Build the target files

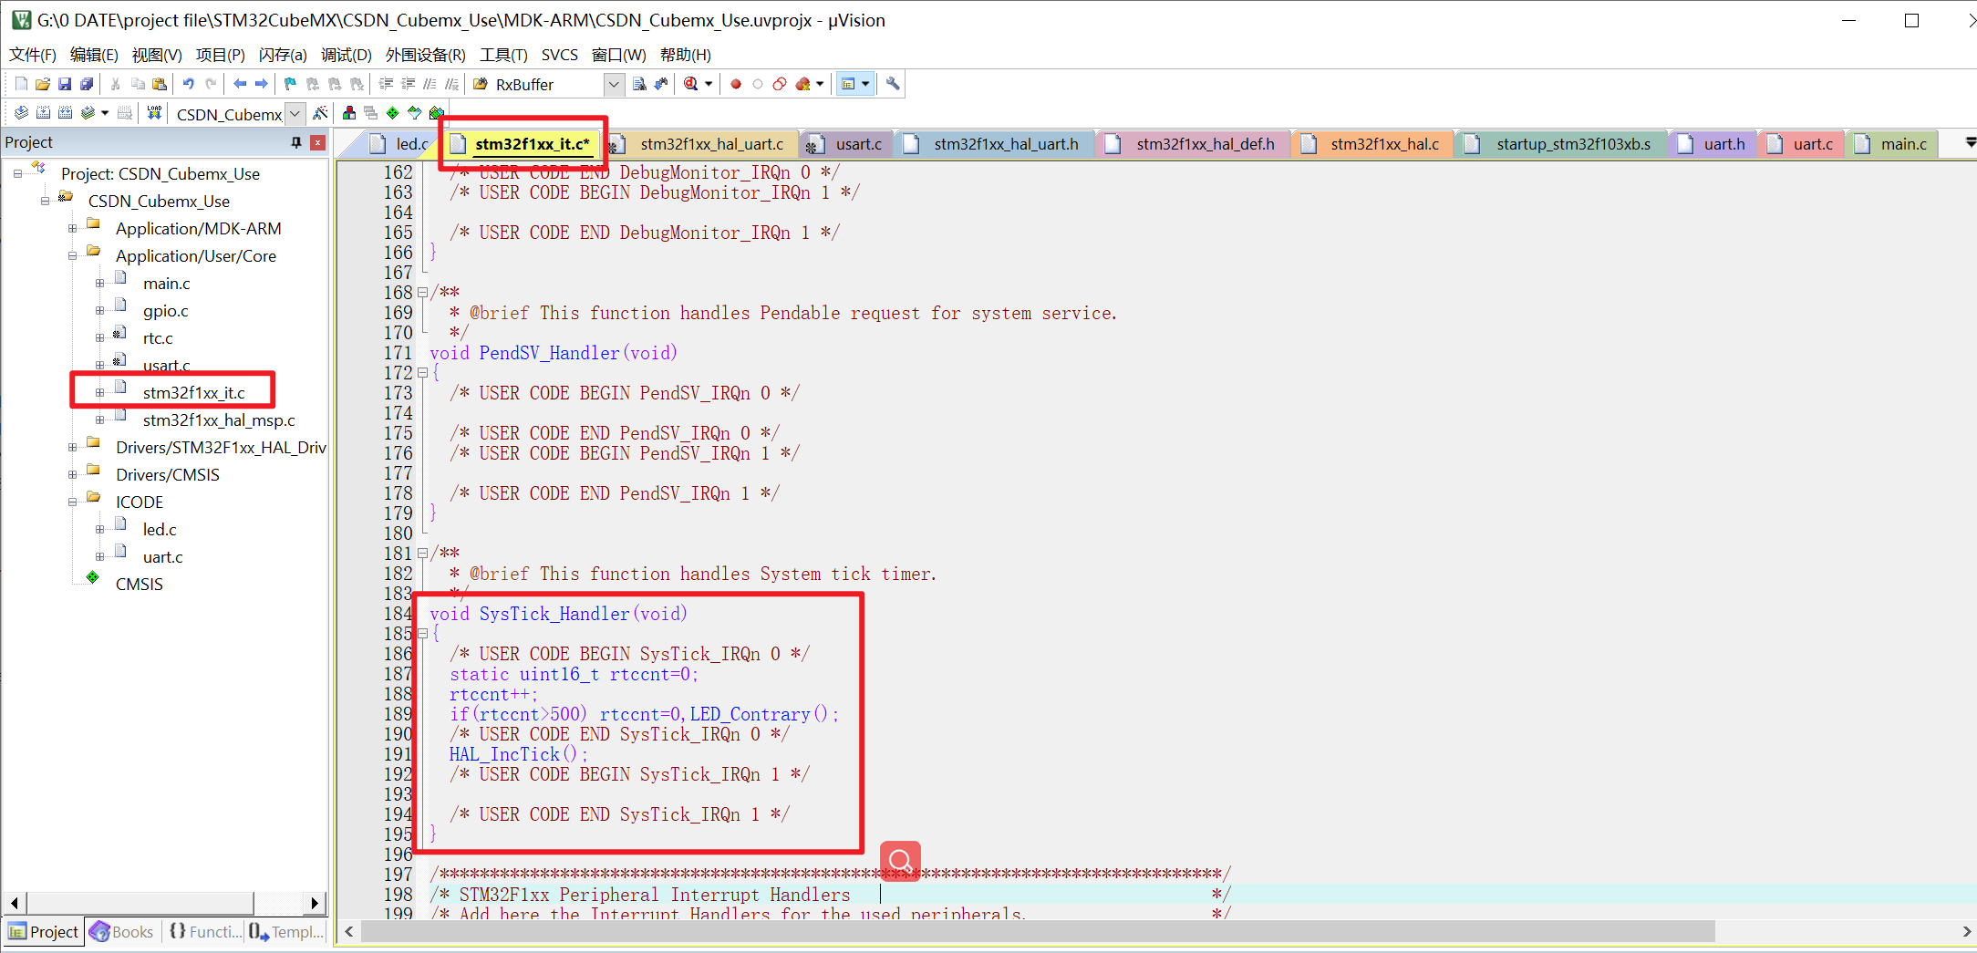point(43,113)
